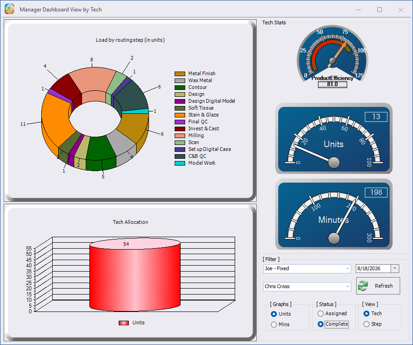The height and width of the screenshot is (345, 413).
Task: Click the Minutes gauge display
Action: [x=334, y=214]
